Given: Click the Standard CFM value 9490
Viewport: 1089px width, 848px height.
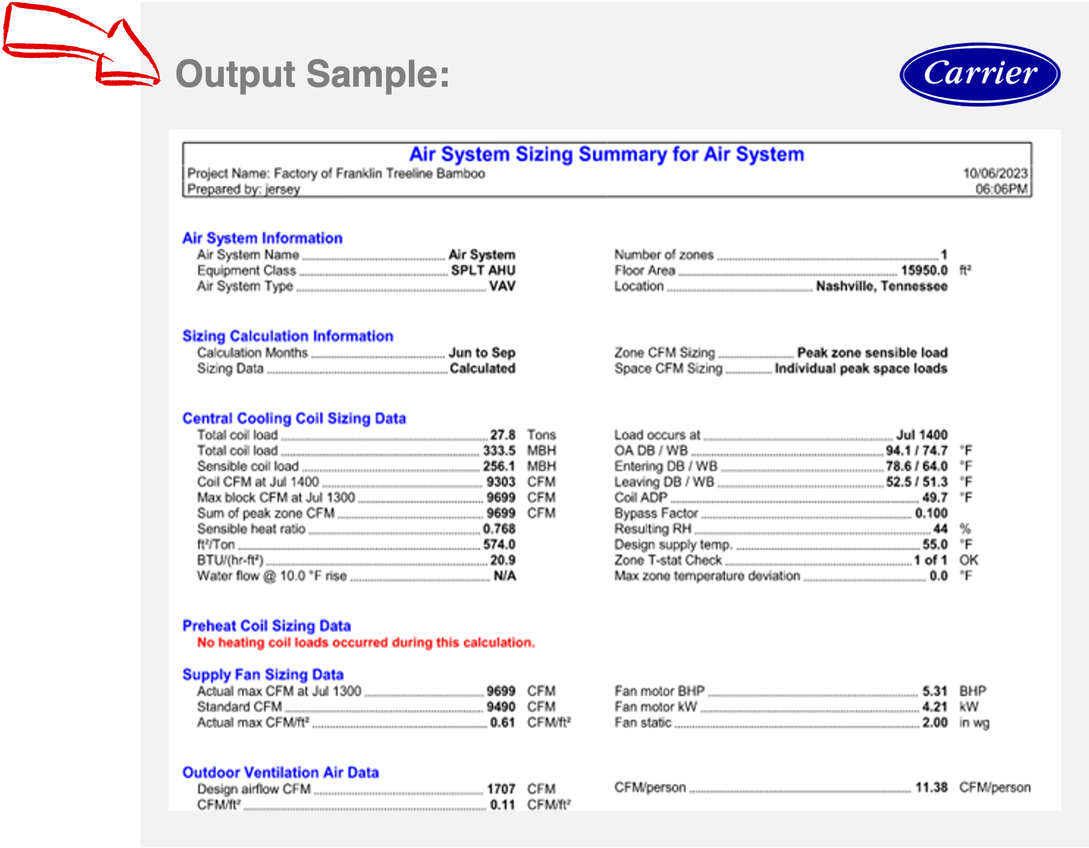Looking at the screenshot, I should pos(501,706).
